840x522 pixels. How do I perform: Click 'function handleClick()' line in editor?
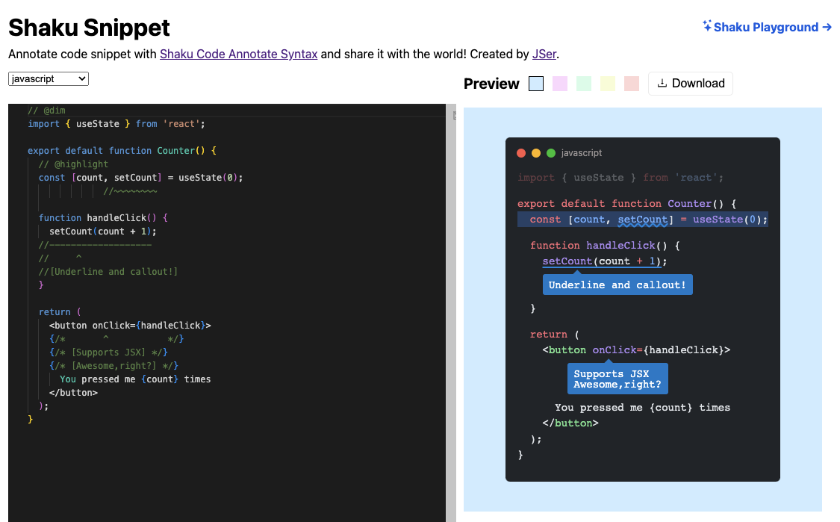103,217
